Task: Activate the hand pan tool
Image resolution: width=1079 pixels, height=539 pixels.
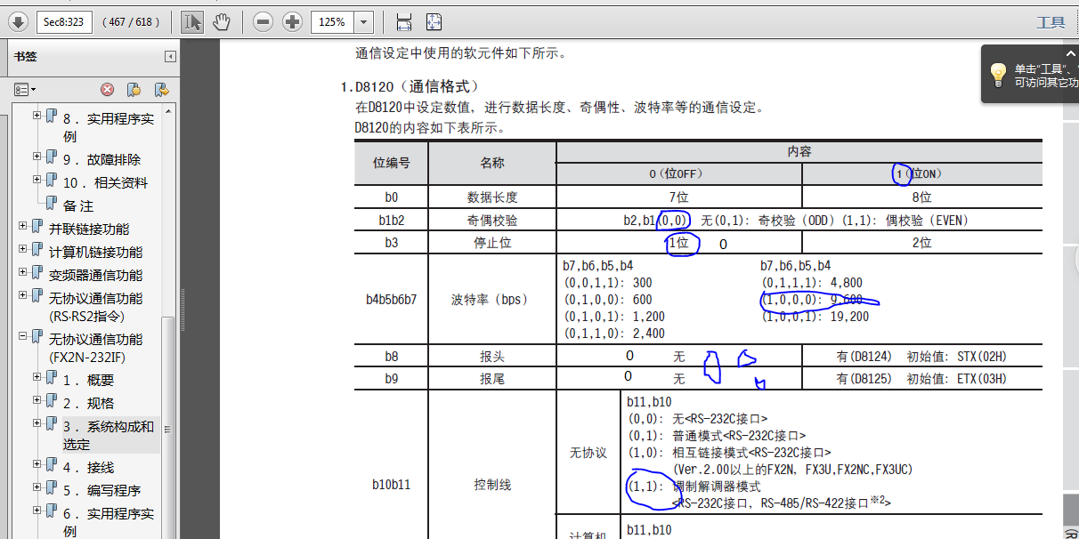Action: point(222,22)
